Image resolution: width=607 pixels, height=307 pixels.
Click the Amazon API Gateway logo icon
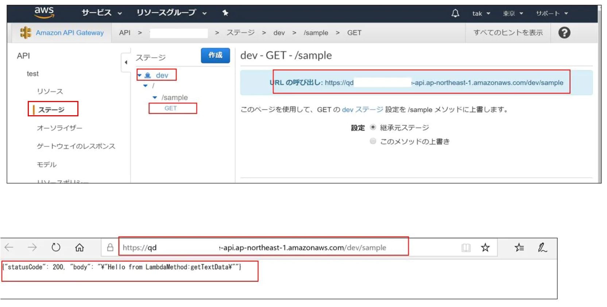(26, 32)
